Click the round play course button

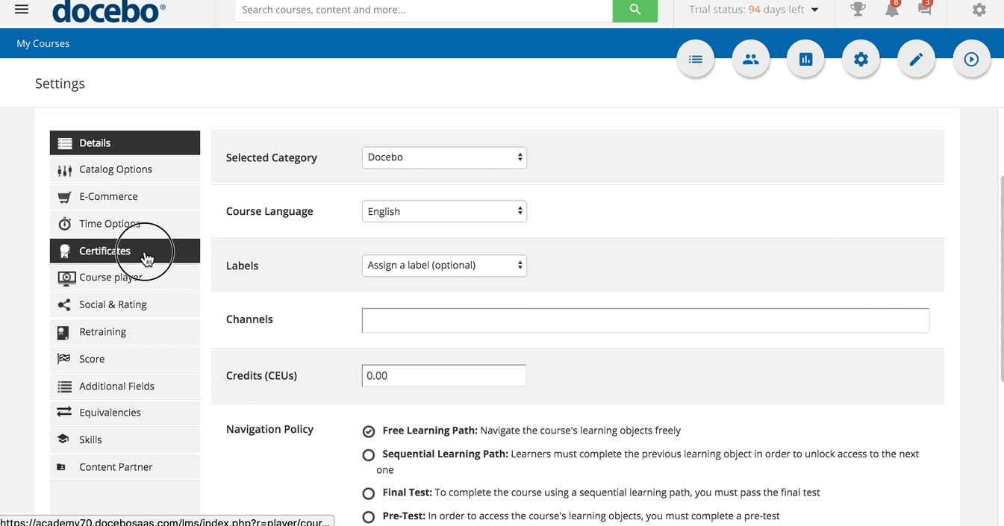[971, 60]
